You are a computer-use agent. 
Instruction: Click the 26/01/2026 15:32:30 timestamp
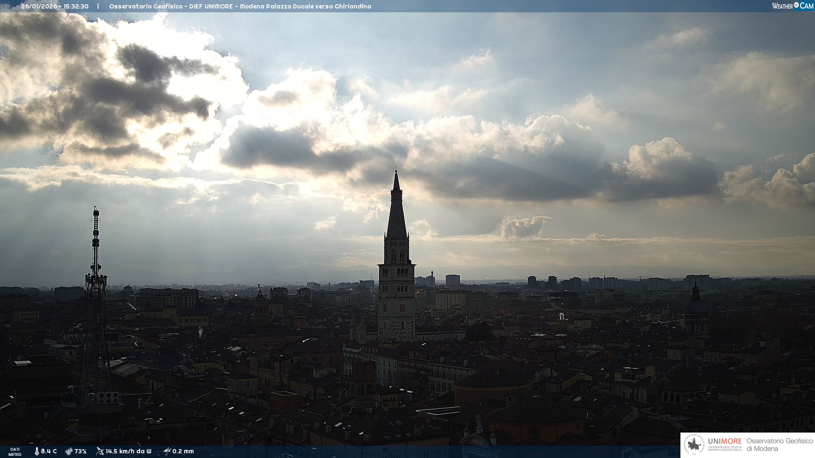click(x=55, y=6)
